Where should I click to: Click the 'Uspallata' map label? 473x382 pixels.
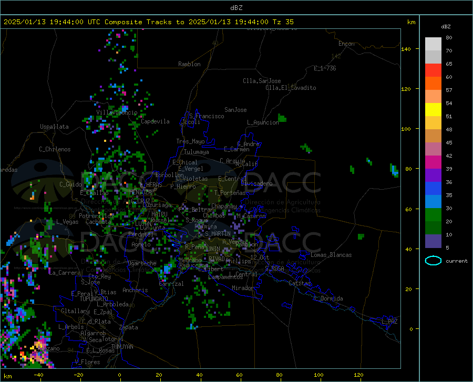54,127
